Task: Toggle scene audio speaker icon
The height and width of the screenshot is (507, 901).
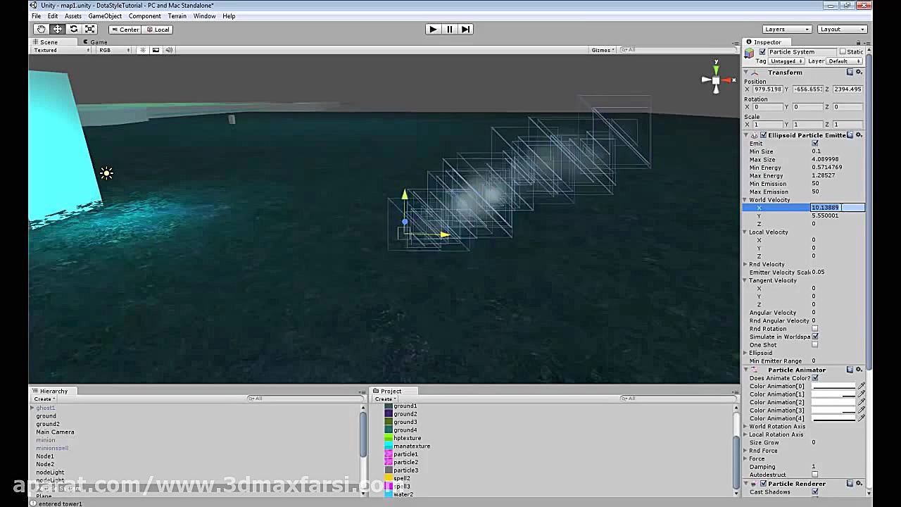Action: pyautogui.click(x=168, y=50)
